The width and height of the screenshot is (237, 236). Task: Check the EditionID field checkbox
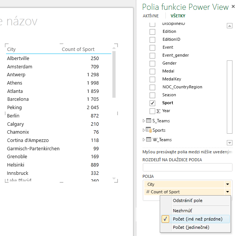152,40
